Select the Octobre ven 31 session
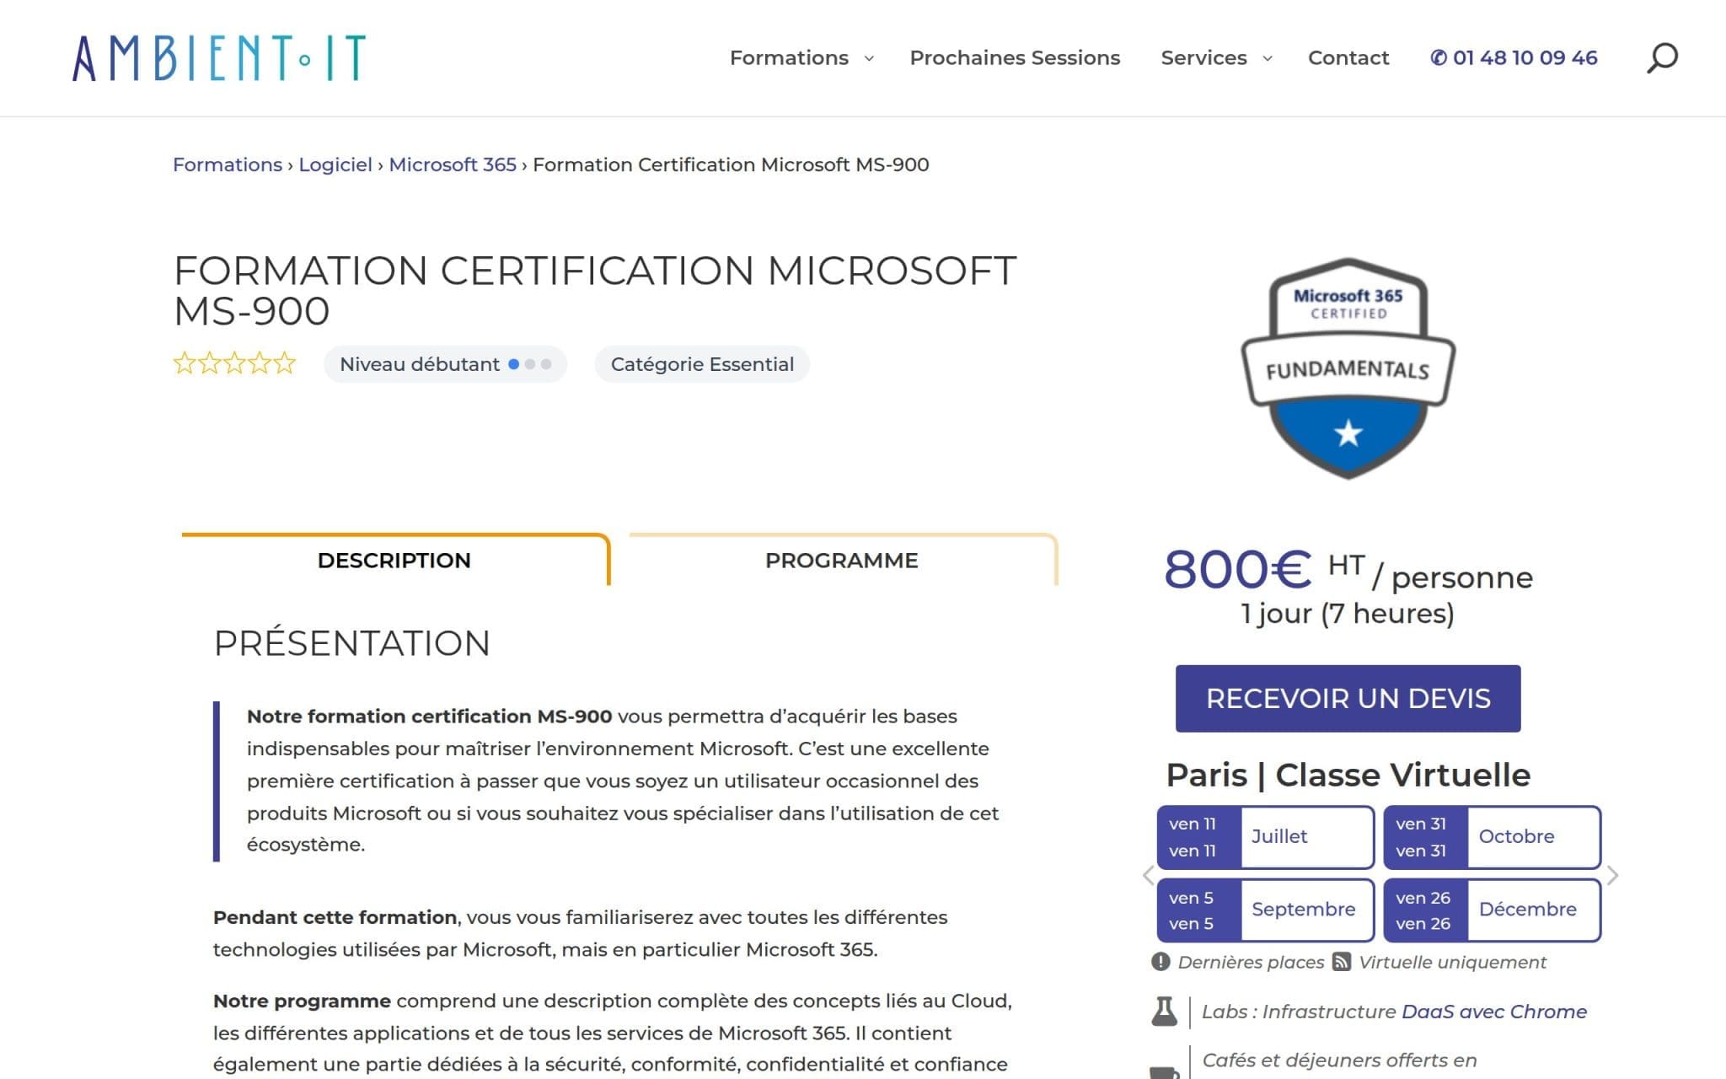The height and width of the screenshot is (1079, 1726). 1492,837
